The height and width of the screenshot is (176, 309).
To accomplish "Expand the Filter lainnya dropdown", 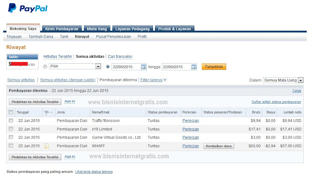I will point(165,80).
